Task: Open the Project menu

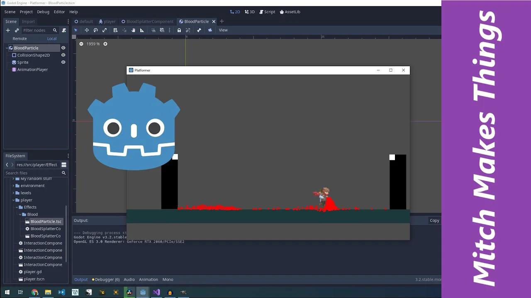Action: pos(26,12)
